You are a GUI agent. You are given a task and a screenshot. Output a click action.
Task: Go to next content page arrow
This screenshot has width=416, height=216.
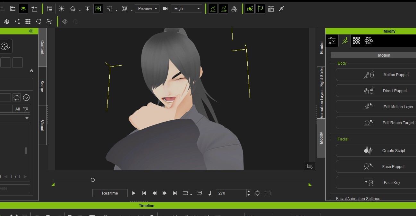[x=25, y=177]
